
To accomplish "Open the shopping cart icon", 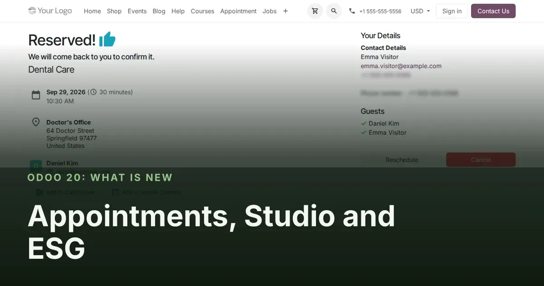I will pos(315,11).
